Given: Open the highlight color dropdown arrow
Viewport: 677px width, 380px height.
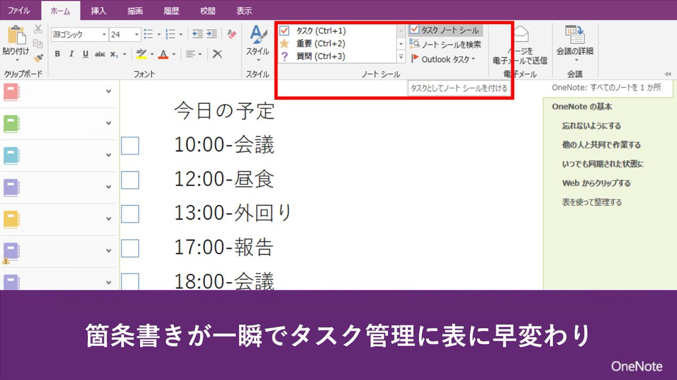Looking at the screenshot, I should coord(151,55).
